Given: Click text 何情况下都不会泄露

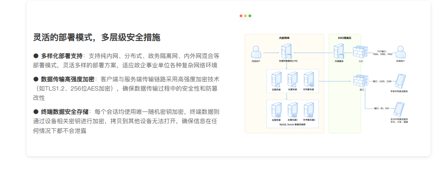Looking at the screenshot, I should click(59, 130).
